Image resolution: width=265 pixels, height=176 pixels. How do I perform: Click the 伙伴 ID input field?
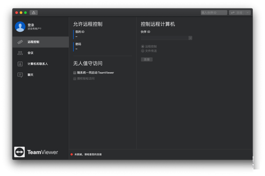tap(165, 38)
